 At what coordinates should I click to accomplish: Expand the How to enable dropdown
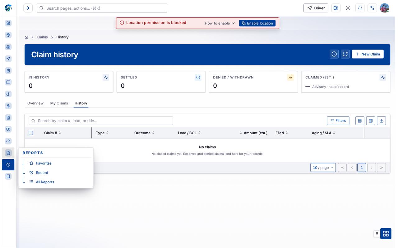pyautogui.click(x=220, y=23)
